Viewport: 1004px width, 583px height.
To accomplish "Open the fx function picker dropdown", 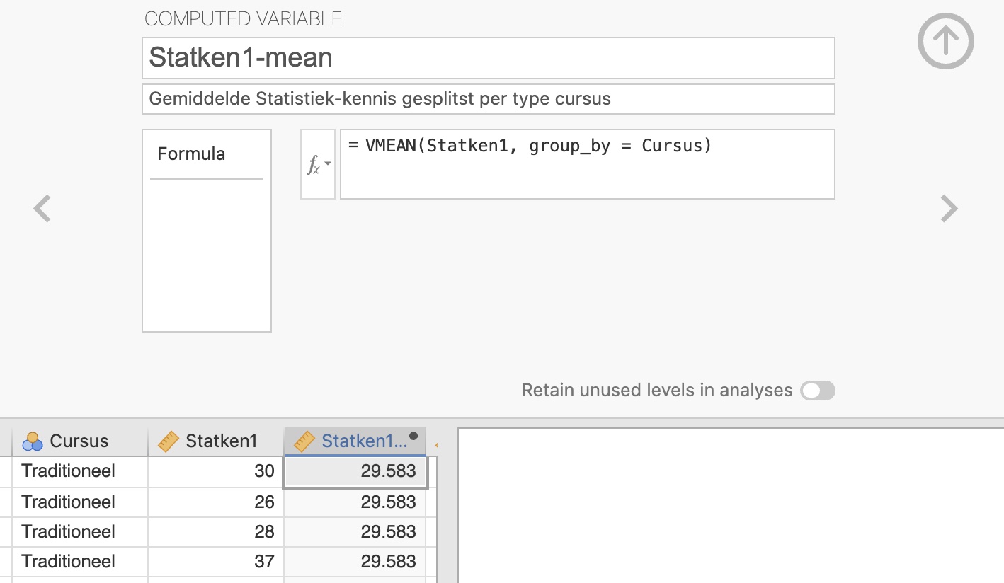I will click(317, 165).
